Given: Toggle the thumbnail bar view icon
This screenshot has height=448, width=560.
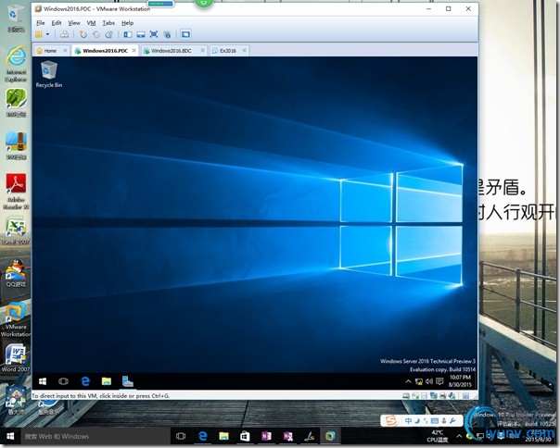Looking at the screenshot, I should (141, 34).
